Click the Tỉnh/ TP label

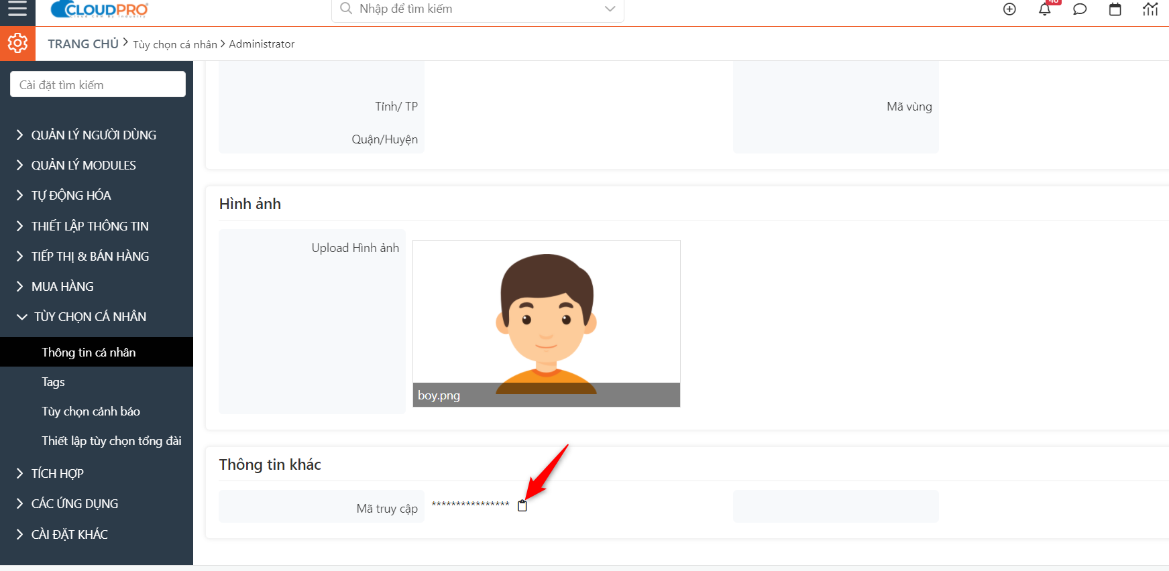(x=396, y=107)
